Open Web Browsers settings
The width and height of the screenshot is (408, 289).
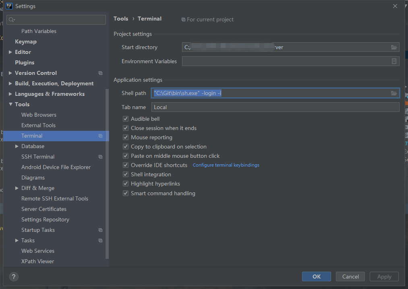(x=39, y=115)
